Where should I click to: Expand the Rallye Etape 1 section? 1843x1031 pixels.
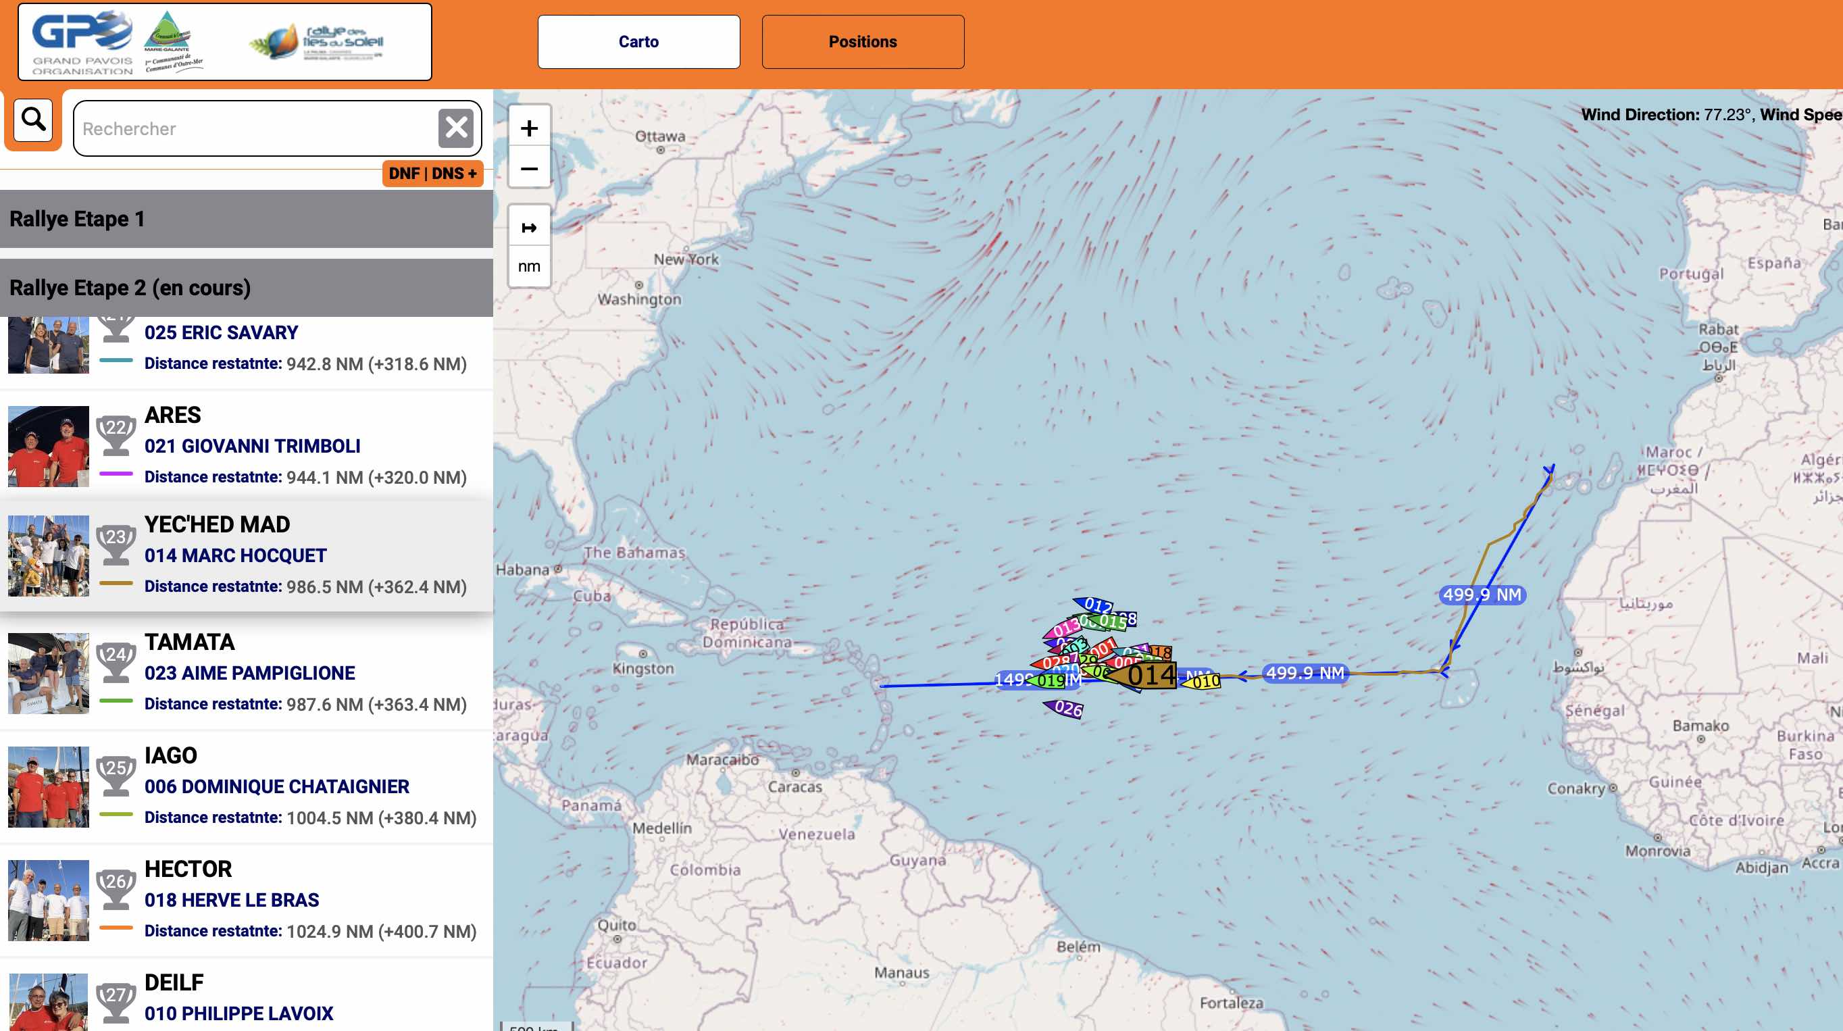coord(246,219)
